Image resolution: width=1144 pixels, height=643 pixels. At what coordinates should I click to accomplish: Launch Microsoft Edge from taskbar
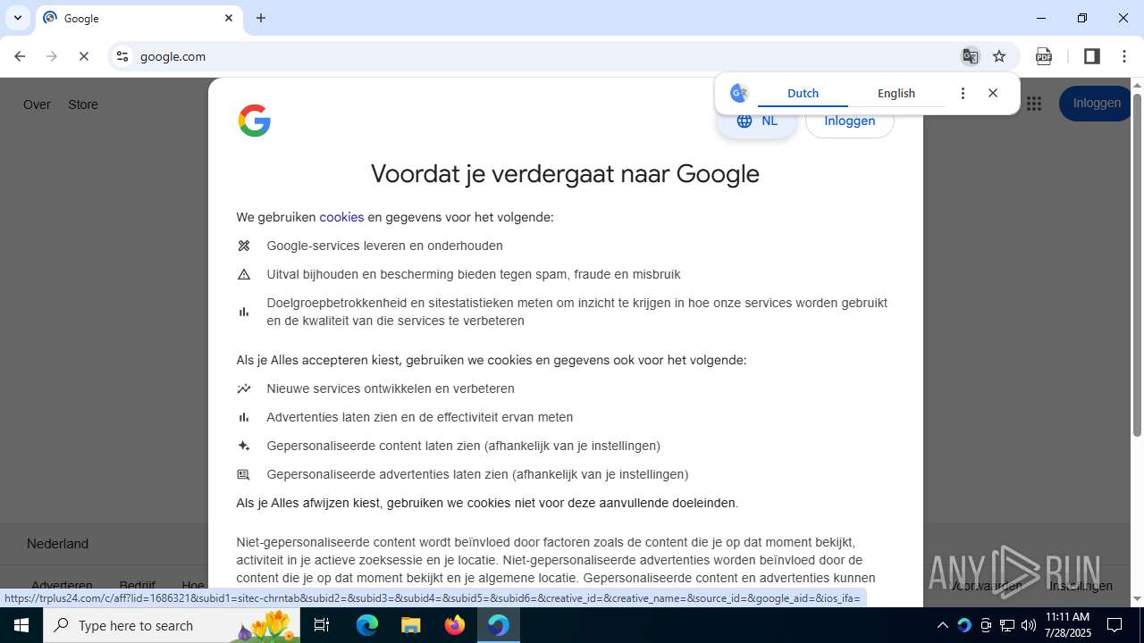(x=367, y=625)
